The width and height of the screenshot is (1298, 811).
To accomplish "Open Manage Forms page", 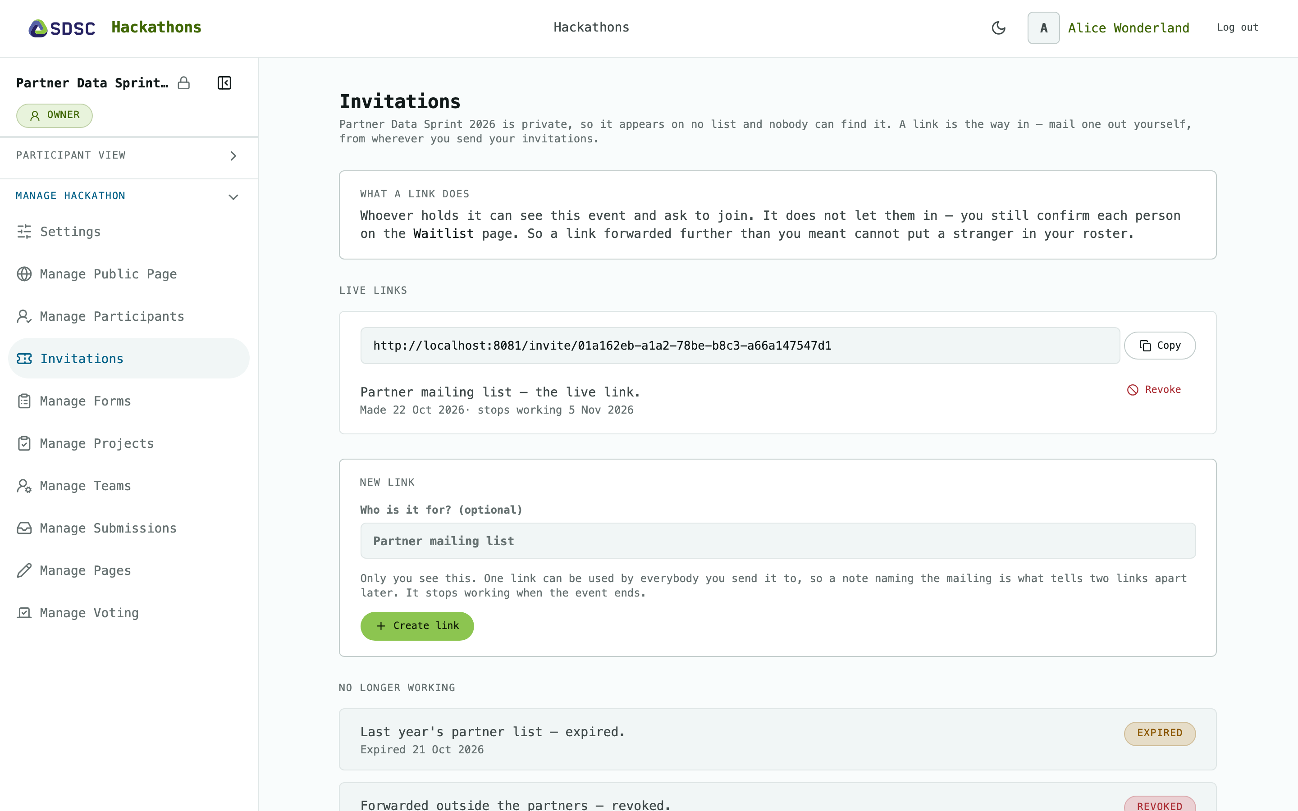I will [129, 401].
